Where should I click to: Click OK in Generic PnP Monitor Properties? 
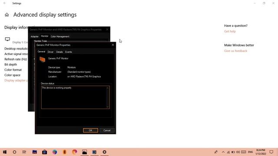90,130
